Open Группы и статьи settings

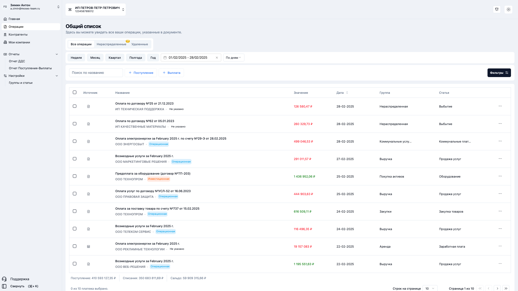point(21,83)
